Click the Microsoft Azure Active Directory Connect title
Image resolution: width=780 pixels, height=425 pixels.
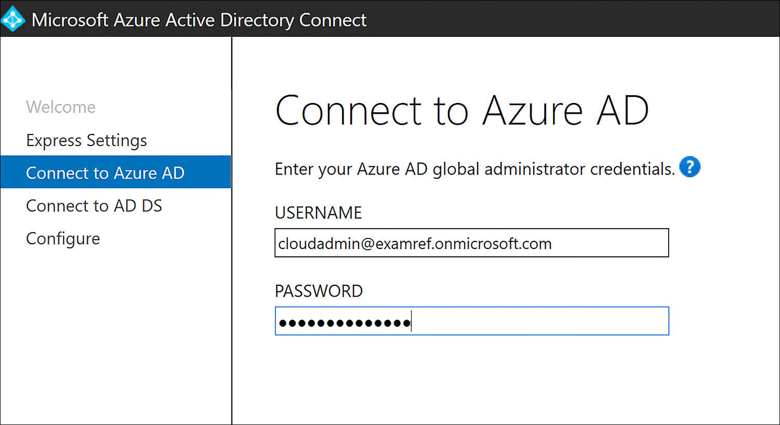tap(199, 20)
